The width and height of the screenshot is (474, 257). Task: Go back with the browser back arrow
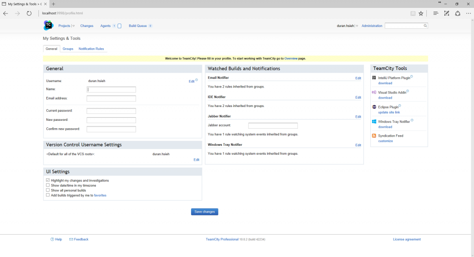[x=6, y=13]
